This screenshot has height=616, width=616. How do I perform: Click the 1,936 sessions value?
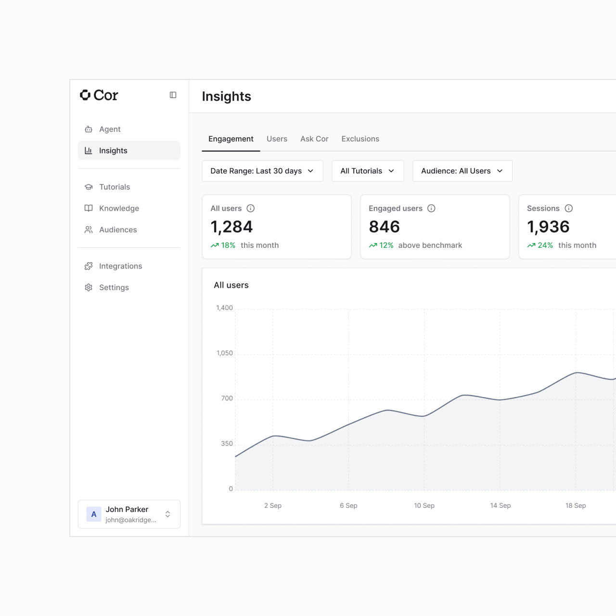point(548,227)
